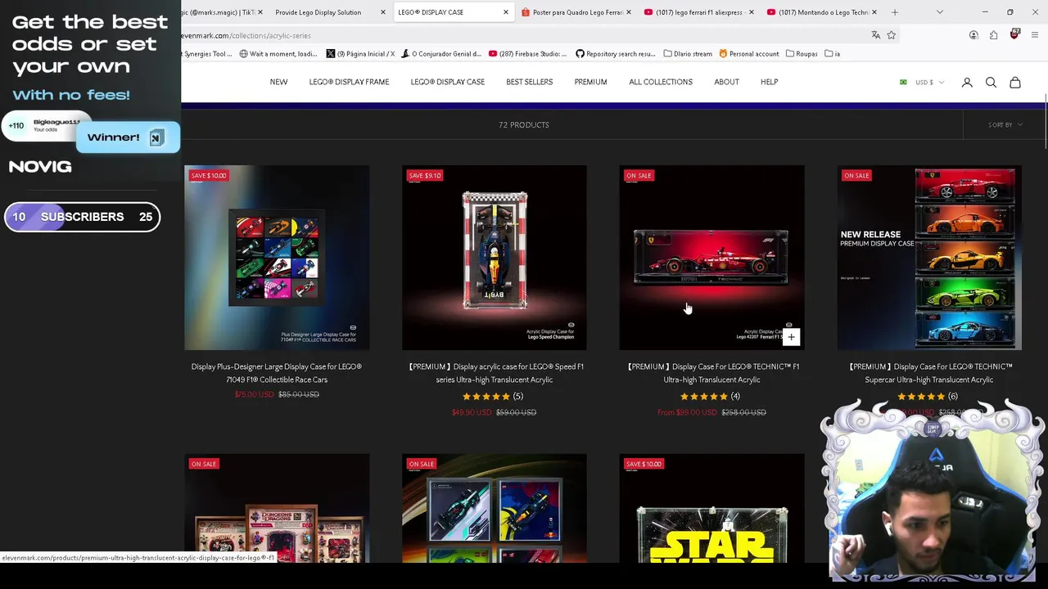Open the account profile icon

coord(967,83)
